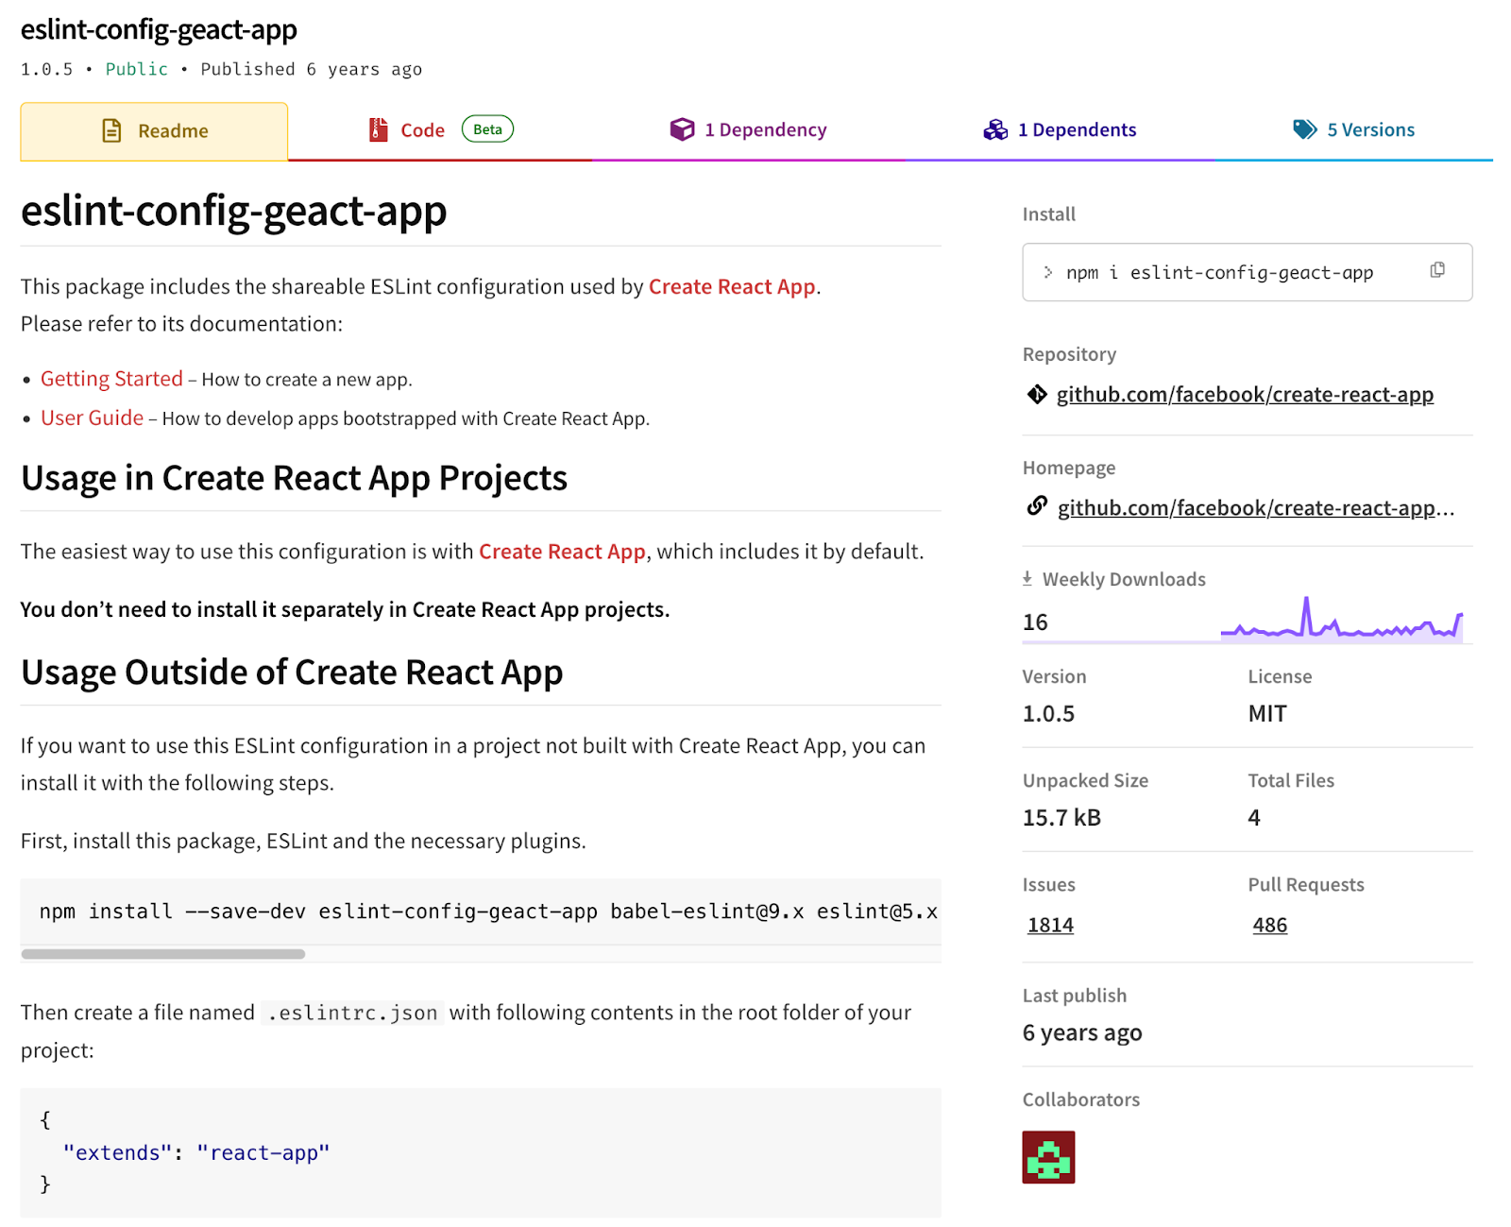Open the User Guide link

click(x=92, y=418)
